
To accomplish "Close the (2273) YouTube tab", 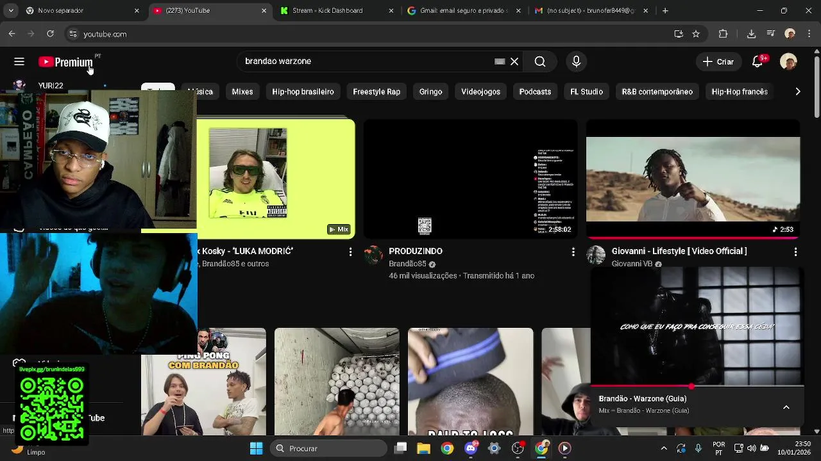I will (264, 10).
